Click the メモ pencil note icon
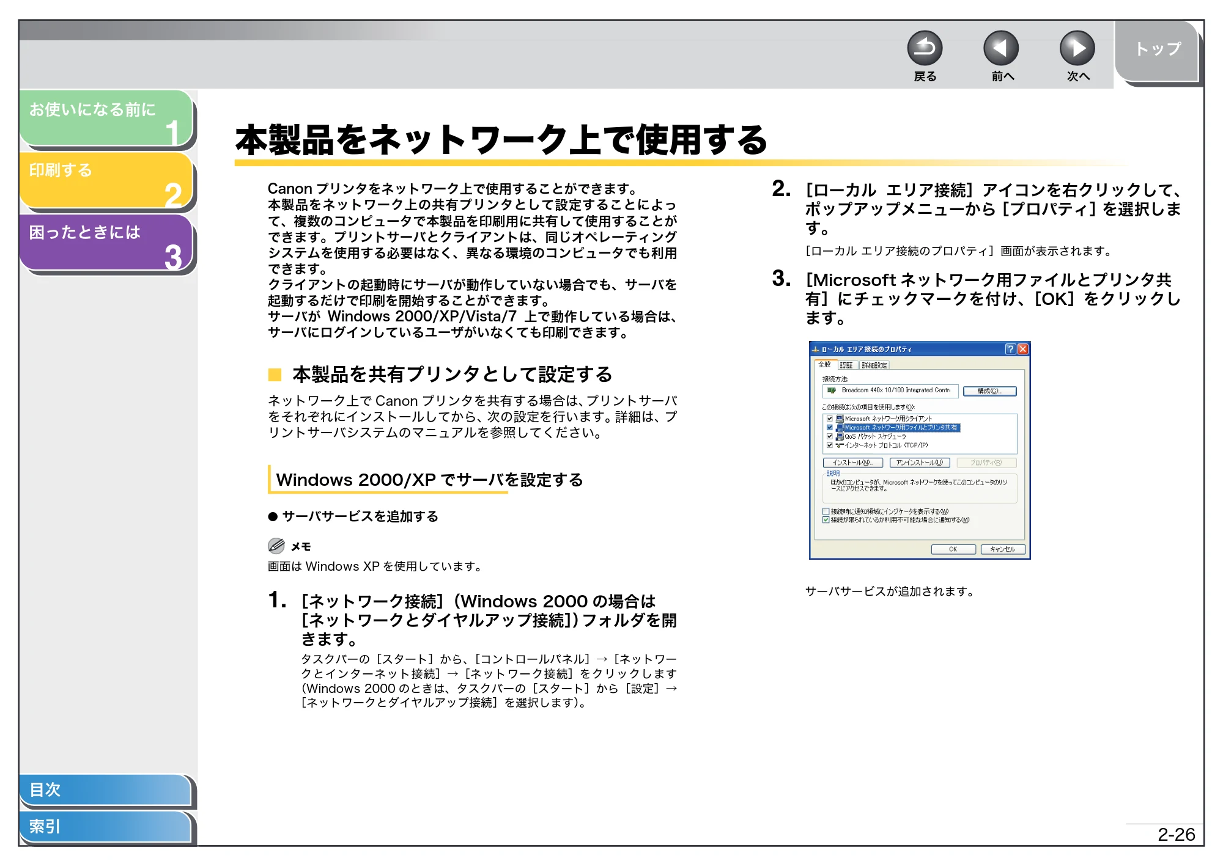1223x864 pixels. (x=276, y=546)
